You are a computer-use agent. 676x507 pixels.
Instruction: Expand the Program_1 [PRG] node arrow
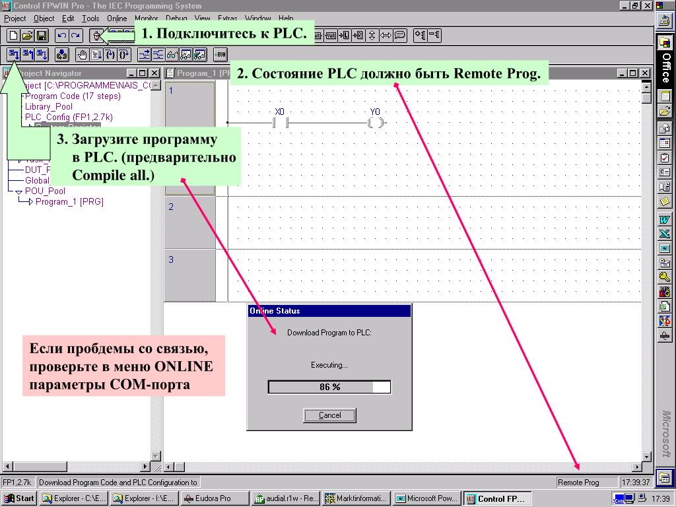click(x=30, y=202)
